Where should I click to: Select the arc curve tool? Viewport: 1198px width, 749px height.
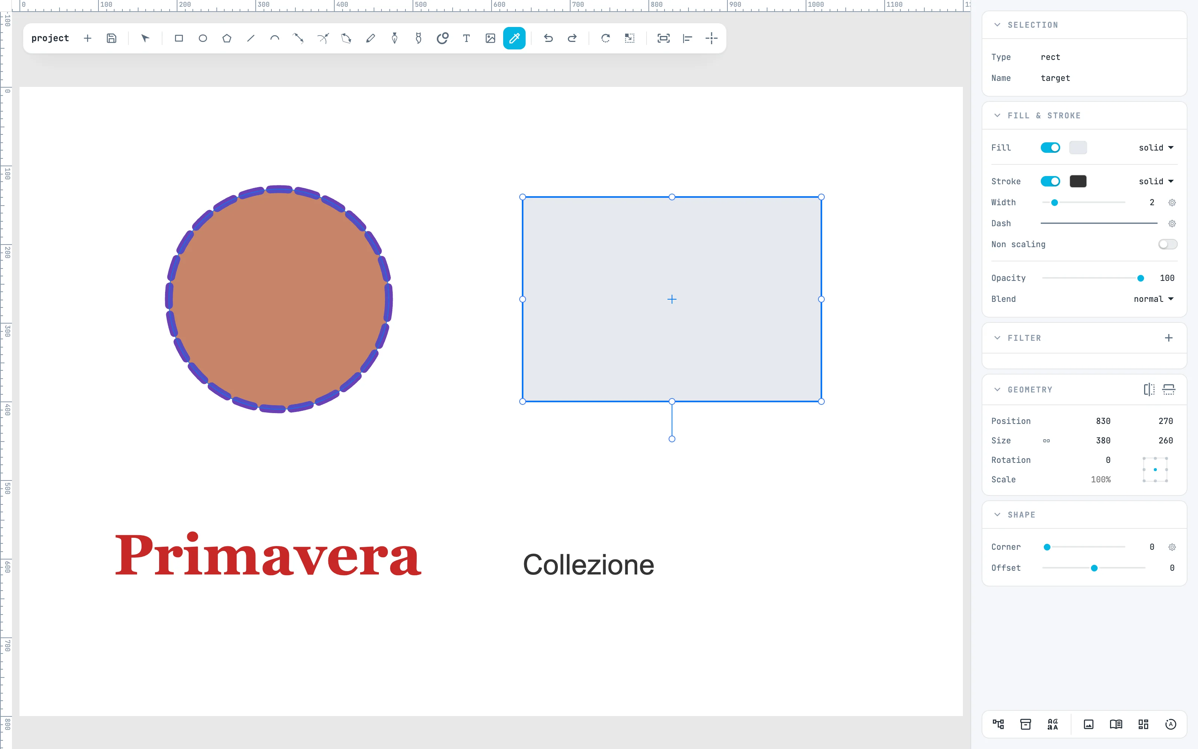(x=275, y=38)
